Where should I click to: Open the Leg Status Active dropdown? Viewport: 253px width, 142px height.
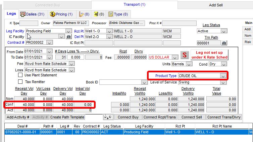click(224, 31)
